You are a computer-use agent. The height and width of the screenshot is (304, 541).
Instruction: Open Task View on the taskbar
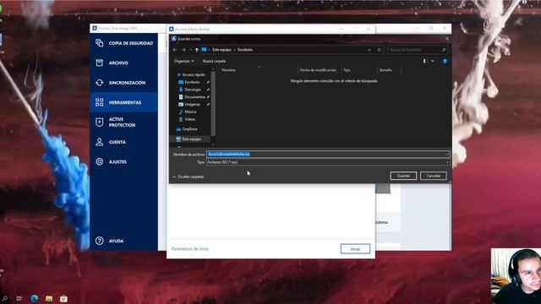pos(19,298)
